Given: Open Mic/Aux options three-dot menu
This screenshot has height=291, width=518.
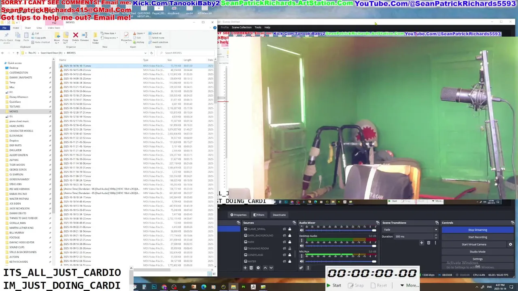Looking at the screenshot, I should click(x=301, y=257).
